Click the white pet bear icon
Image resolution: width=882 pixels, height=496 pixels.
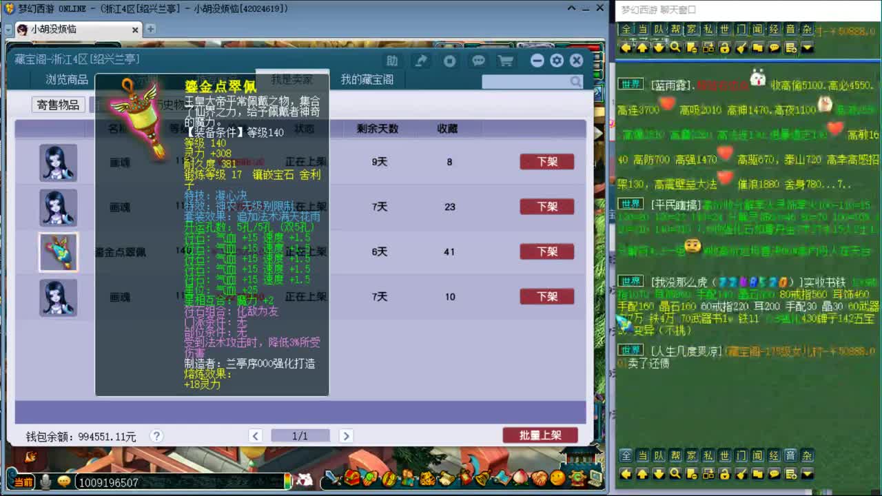tap(304, 479)
